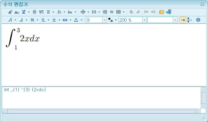Click the aleph special symbols icon

[x=32, y=20]
